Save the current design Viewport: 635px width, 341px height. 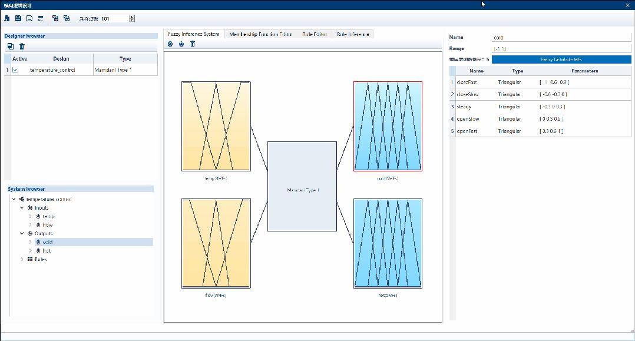[x=18, y=18]
